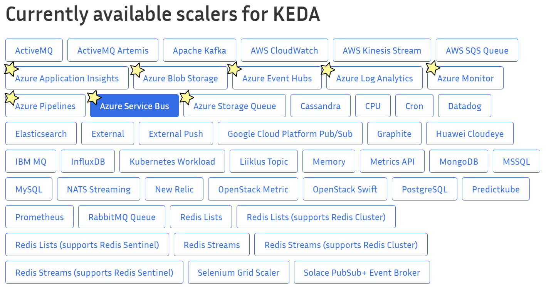
Task: Select the Selenium Grid Scaler
Action: coord(238,272)
